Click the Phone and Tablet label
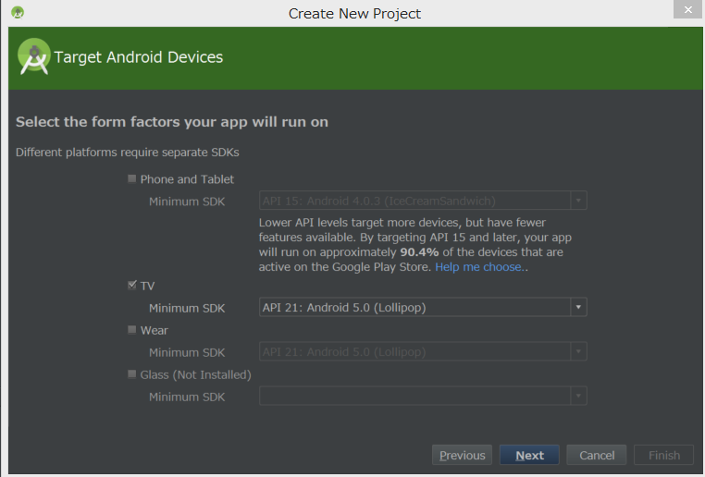The width and height of the screenshot is (705, 477). tap(187, 179)
